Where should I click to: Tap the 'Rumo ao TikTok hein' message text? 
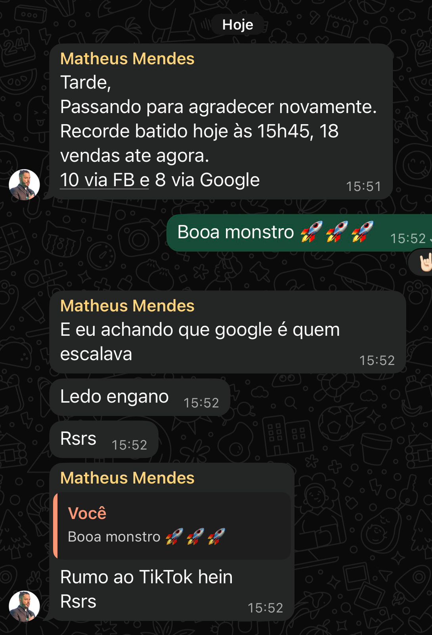point(146,577)
